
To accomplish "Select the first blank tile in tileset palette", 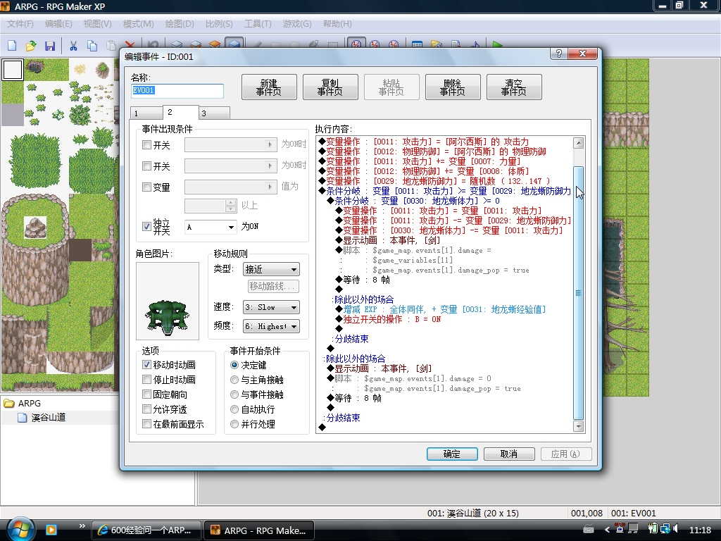I will click(x=13, y=70).
